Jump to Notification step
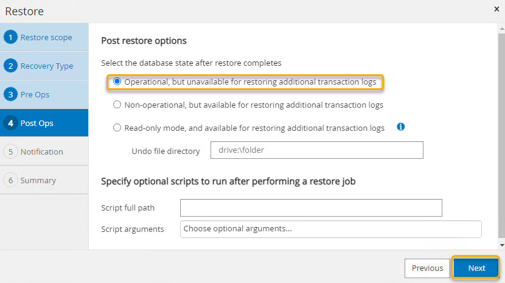The width and height of the screenshot is (505, 283). 41,152
